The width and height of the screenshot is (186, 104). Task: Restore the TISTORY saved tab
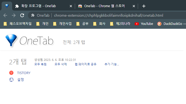[24, 73]
